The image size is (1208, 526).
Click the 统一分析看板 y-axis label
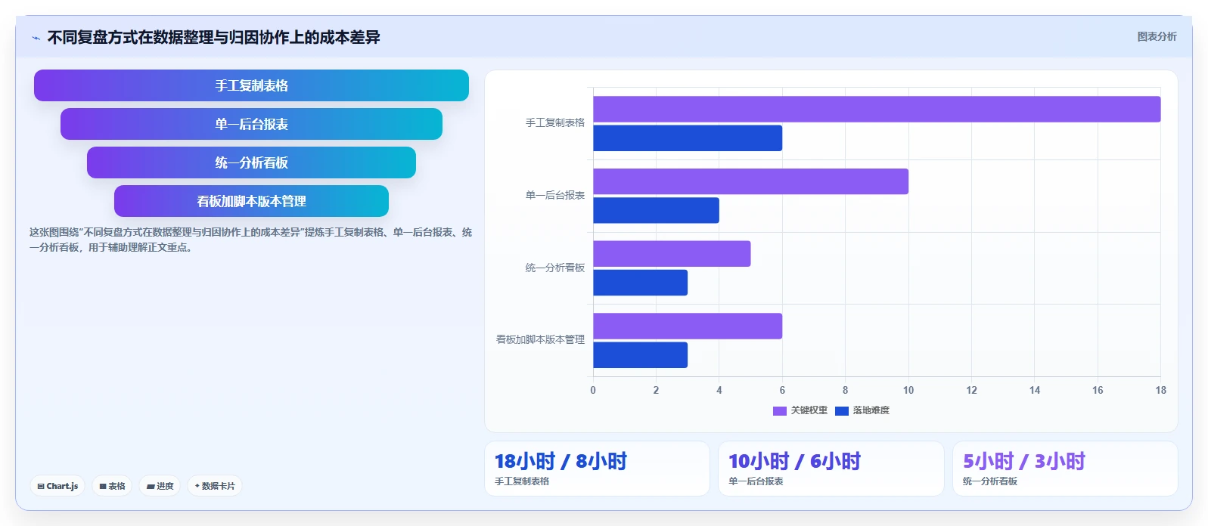(x=555, y=268)
